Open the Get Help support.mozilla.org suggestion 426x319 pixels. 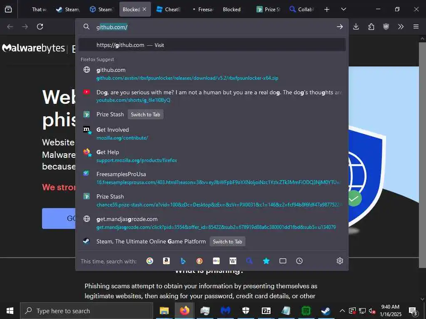(x=212, y=156)
